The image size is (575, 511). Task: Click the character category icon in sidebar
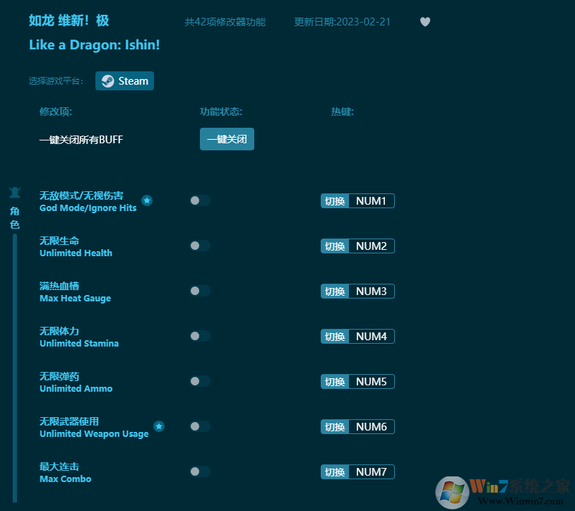click(15, 192)
